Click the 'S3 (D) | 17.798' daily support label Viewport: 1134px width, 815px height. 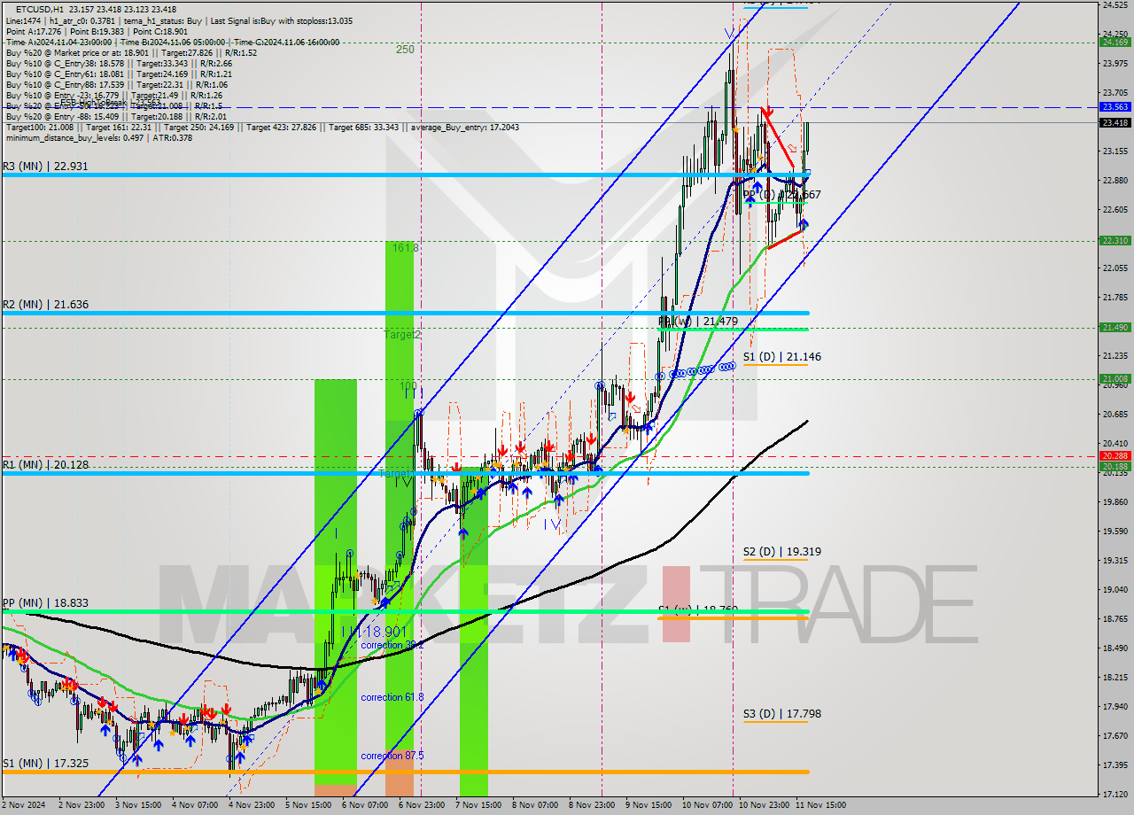click(781, 713)
